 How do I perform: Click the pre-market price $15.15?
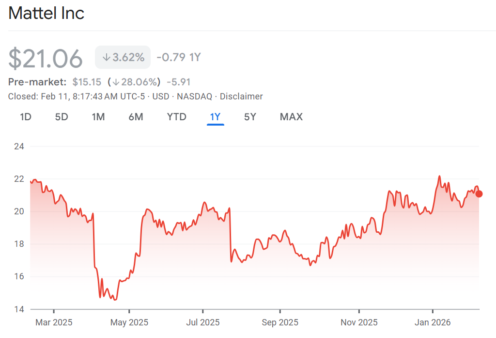87,82
